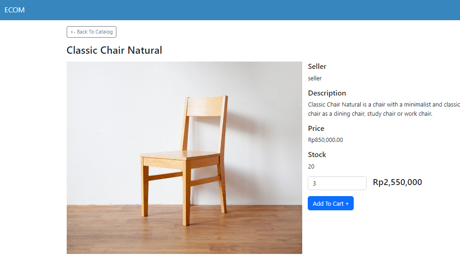Click the chair's backrest in the photo

(205, 107)
